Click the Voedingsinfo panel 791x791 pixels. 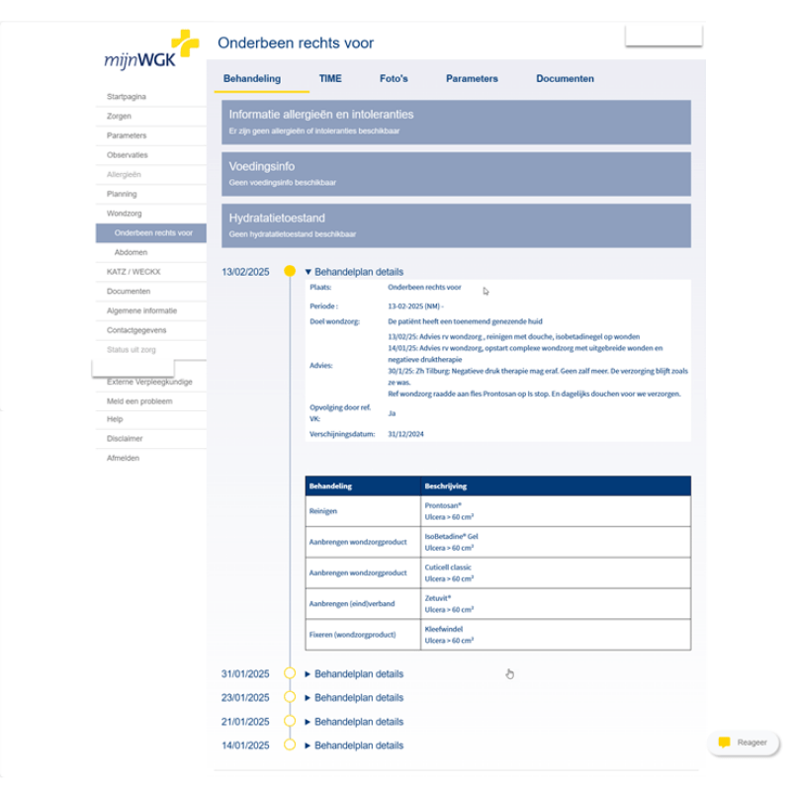(x=456, y=174)
